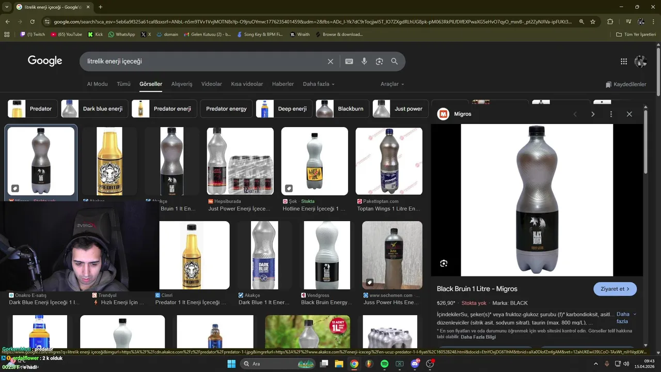Screen dimensions: 661x372
Task: Open the Black Bruin Vendgross thumbnail
Action: (x=327, y=255)
